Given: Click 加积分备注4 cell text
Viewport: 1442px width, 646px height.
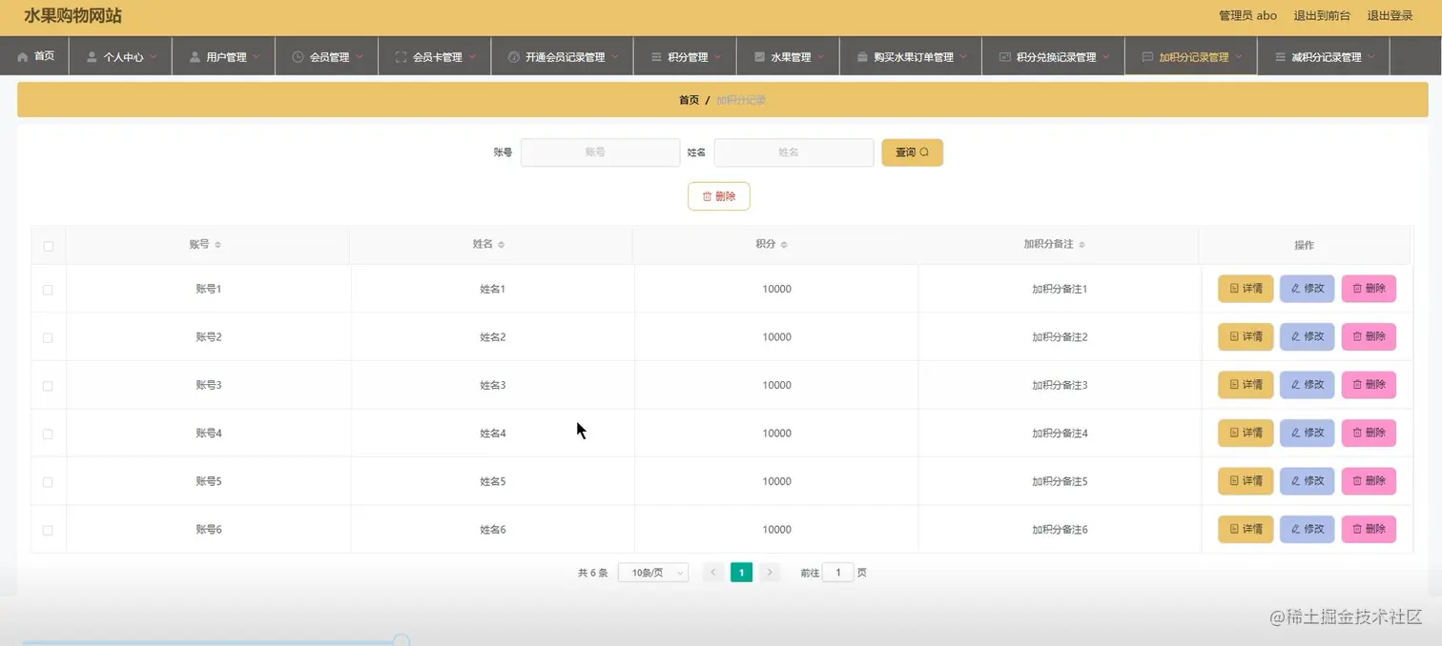Looking at the screenshot, I should click(x=1060, y=434).
